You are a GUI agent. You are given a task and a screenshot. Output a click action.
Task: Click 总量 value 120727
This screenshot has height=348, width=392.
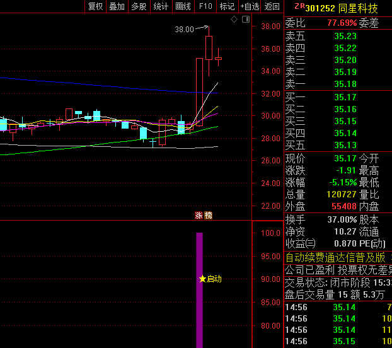click(x=342, y=194)
